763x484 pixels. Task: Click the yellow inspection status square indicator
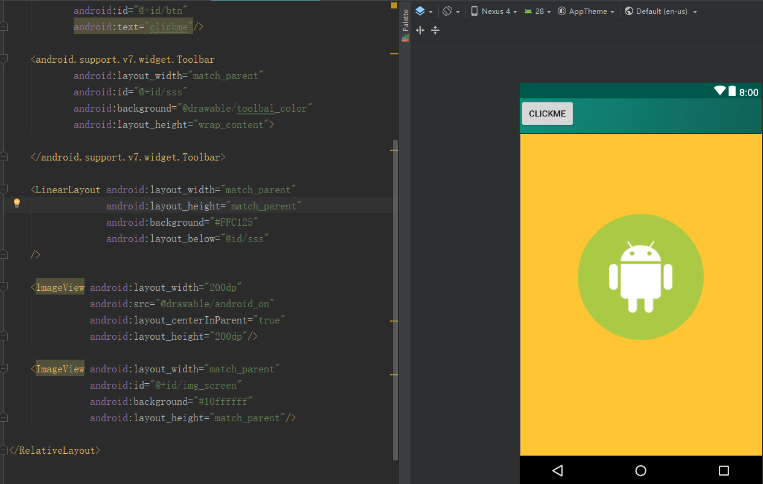(394, 5)
